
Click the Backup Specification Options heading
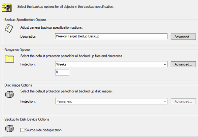[25, 20]
